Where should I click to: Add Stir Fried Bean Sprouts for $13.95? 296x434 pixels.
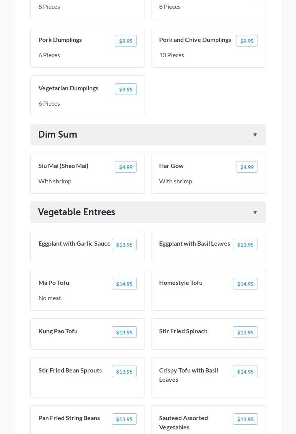(124, 372)
